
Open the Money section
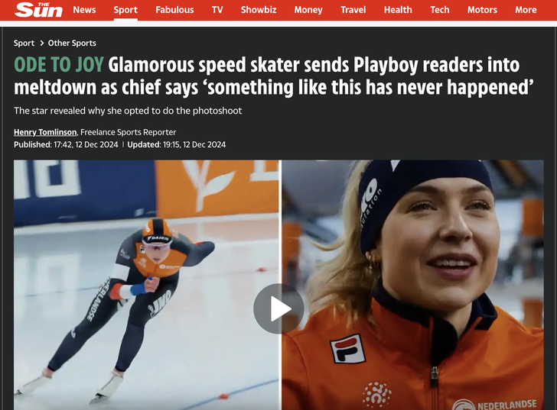(x=308, y=10)
